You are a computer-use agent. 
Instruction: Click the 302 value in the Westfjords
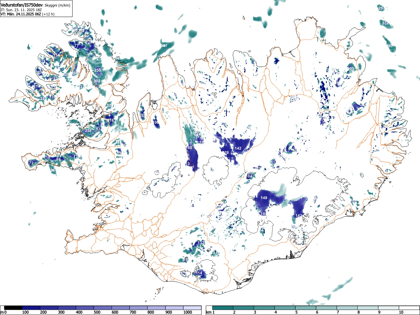coord(97,81)
